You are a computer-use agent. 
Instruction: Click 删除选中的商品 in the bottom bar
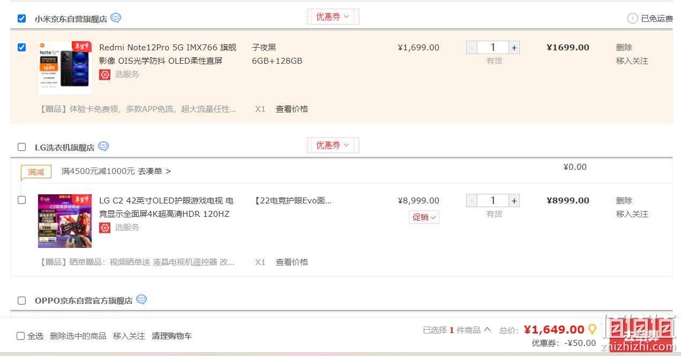click(x=78, y=336)
